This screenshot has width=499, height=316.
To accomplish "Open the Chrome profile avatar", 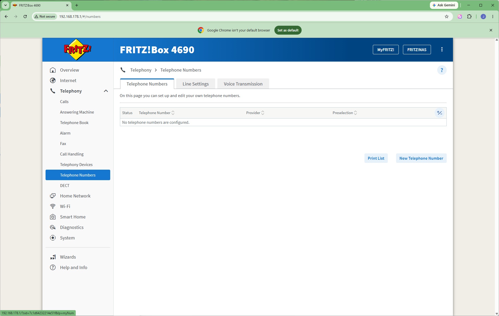I will 483,17.
